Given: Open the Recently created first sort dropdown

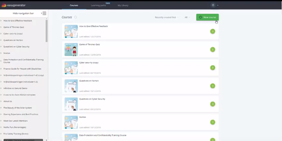Looking at the screenshot, I should pyautogui.click(x=166, y=17).
